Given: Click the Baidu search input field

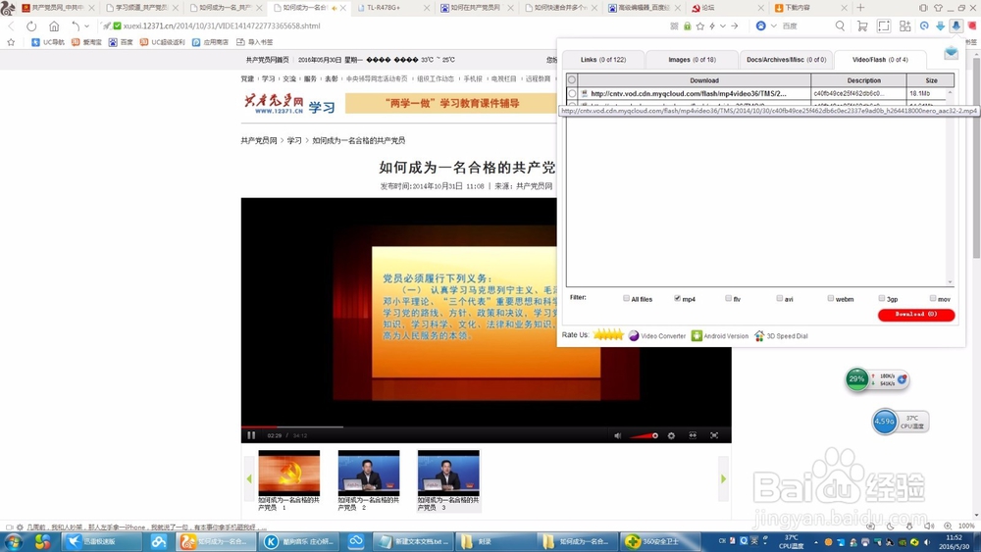Looking at the screenshot, I should click(x=804, y=26).
